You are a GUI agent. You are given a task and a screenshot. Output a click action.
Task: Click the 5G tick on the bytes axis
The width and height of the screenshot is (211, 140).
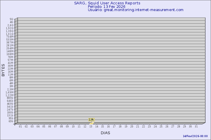[11, 19]
